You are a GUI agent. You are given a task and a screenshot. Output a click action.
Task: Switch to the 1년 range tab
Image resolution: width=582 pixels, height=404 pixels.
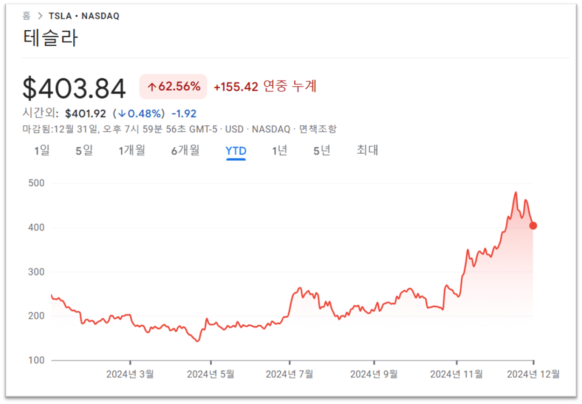(x=280, y=151)
